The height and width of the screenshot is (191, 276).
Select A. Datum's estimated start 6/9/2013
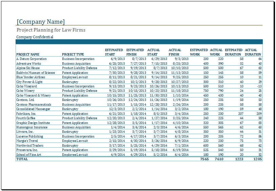click(118, 59)
